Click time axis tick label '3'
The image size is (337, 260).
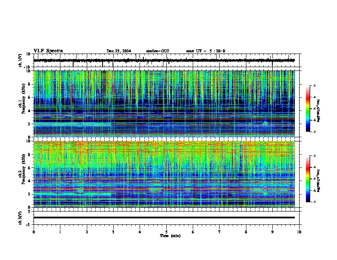pyautogui.click(x=113, y=232)
